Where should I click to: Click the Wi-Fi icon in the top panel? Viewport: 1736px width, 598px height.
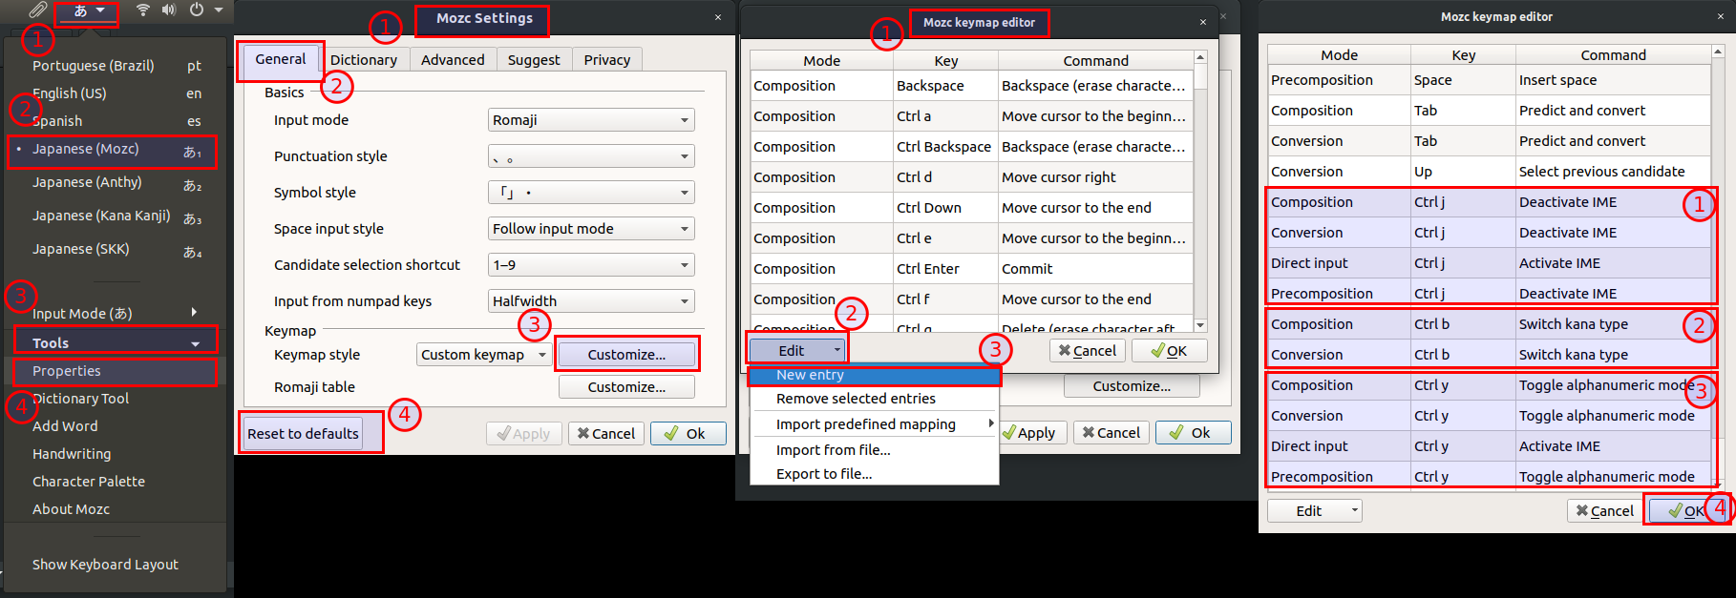[143, 10]
